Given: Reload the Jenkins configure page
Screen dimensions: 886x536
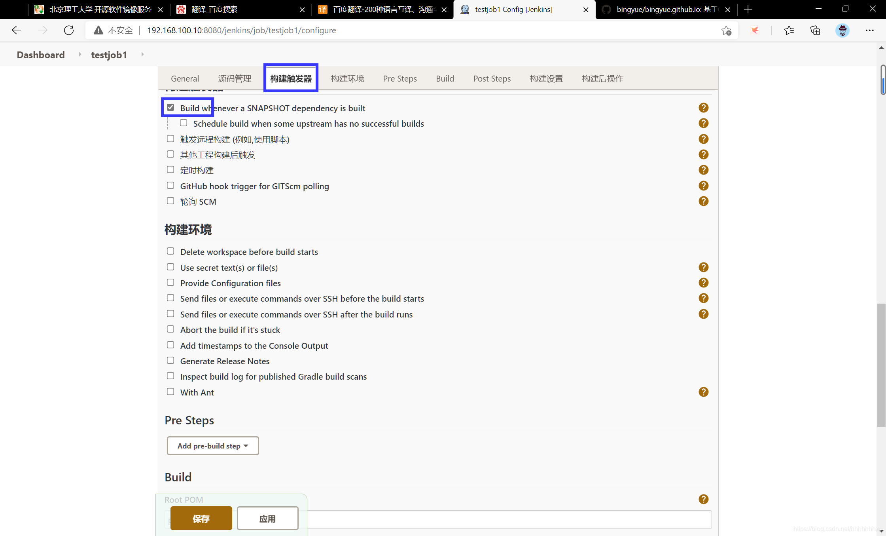Looking at the screenshot, I should (69, 30).
